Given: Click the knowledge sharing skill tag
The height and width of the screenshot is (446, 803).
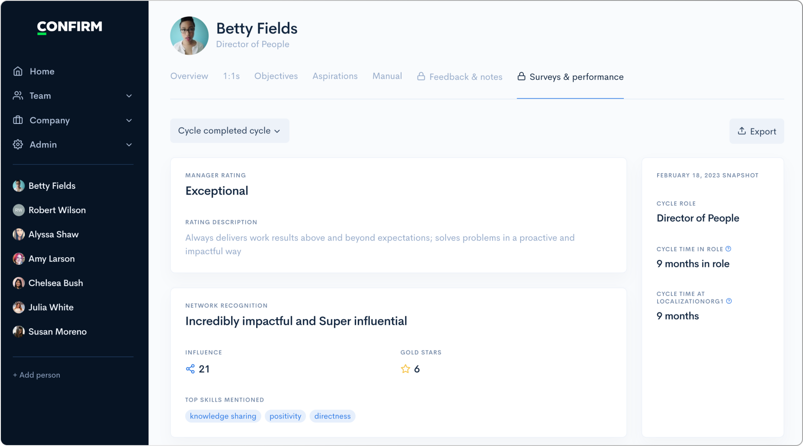Looking at the screenshot, I should 223,416.
